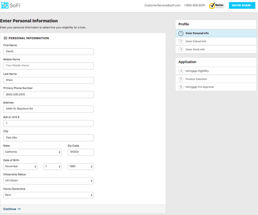
Task: Click step 1 circle icon in Profile
Action: tap(181, 33)
